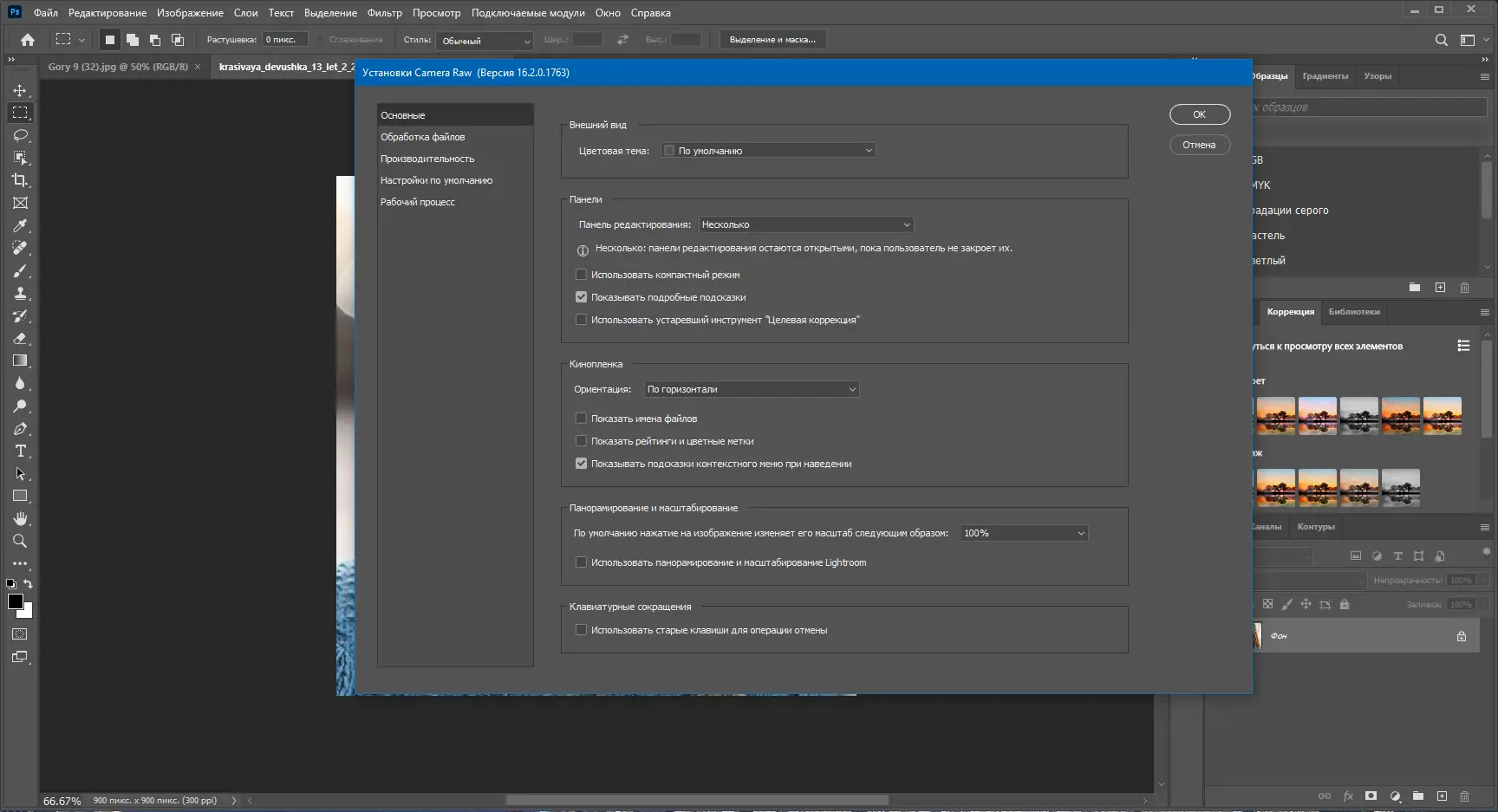The width and height of the screenshot is (1498, 812).
Task: Click the swatches search field
Action: tap(1370, 107)
